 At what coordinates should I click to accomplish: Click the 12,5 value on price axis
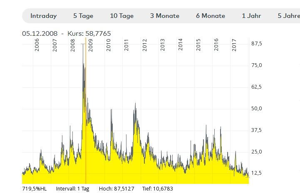(x=257, y=173)
